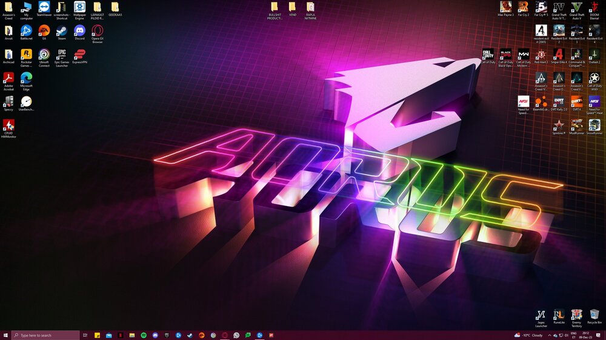
Task: Select the Rockstar Games launcher icon
Action: pyautogui.click(x=26, y=58)
